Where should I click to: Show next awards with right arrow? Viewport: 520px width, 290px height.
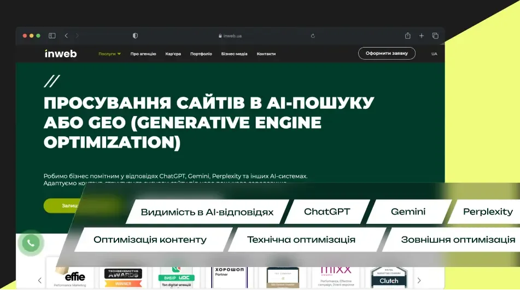tap(419, 280)
